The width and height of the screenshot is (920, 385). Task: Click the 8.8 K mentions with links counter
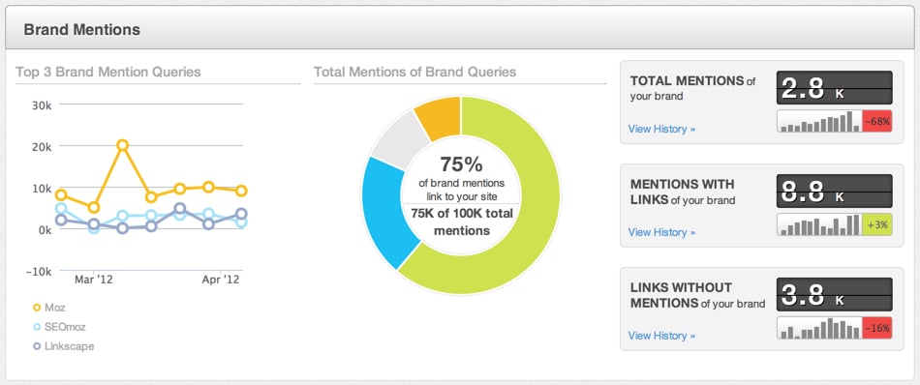coord(835,191)
